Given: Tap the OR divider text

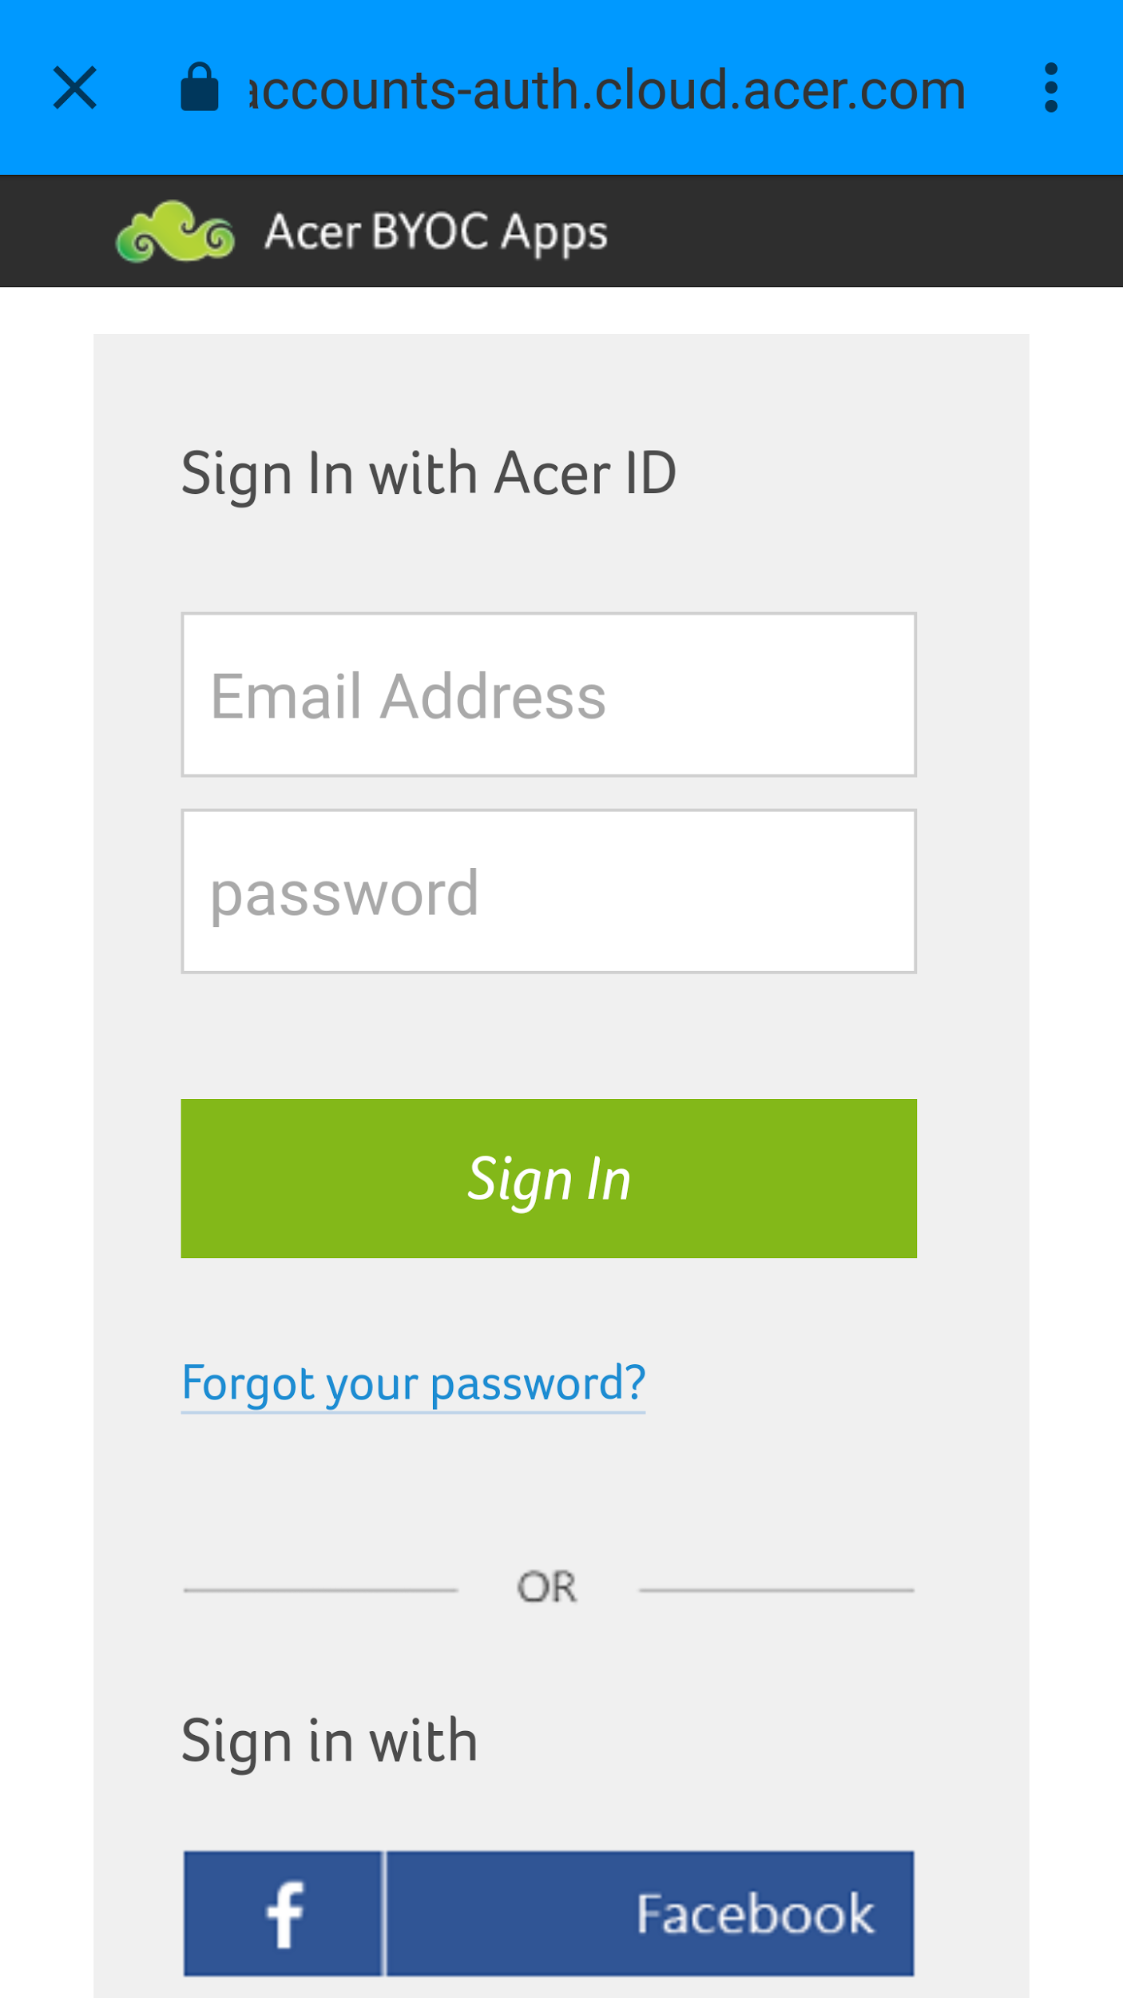Looking at the screenshot, I should (x=547, y=1587).
